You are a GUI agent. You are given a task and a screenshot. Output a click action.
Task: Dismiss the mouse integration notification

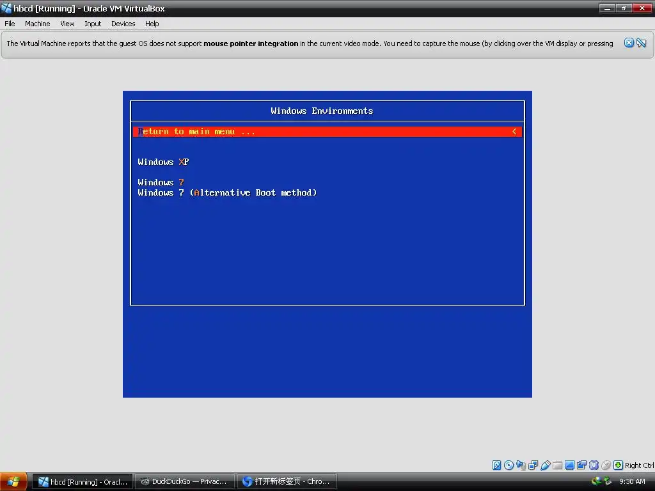pos(629,43)
